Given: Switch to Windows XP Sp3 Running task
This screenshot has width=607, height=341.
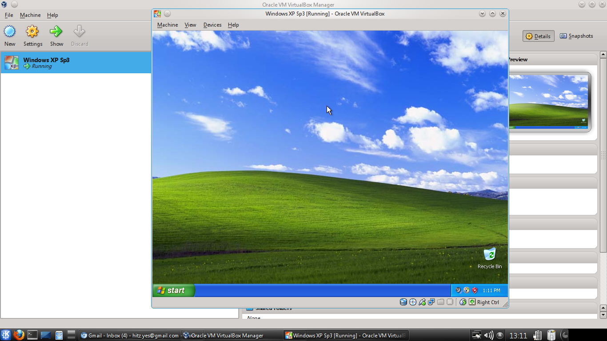Looking at the screenshot, I should [346, 335].
